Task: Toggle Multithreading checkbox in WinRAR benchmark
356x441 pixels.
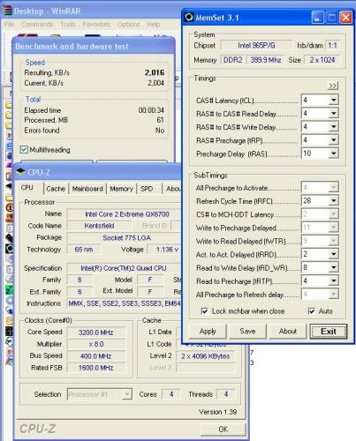Action: (x=24, y=149)
